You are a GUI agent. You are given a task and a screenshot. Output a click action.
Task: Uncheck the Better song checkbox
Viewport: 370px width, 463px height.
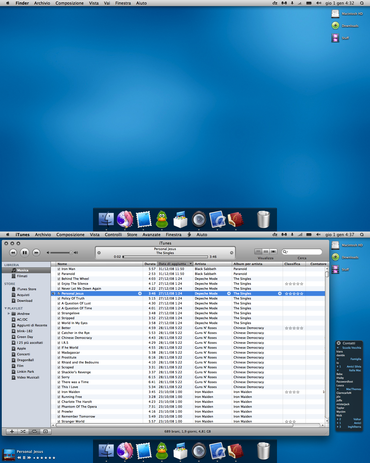click(x=59, y=328)
